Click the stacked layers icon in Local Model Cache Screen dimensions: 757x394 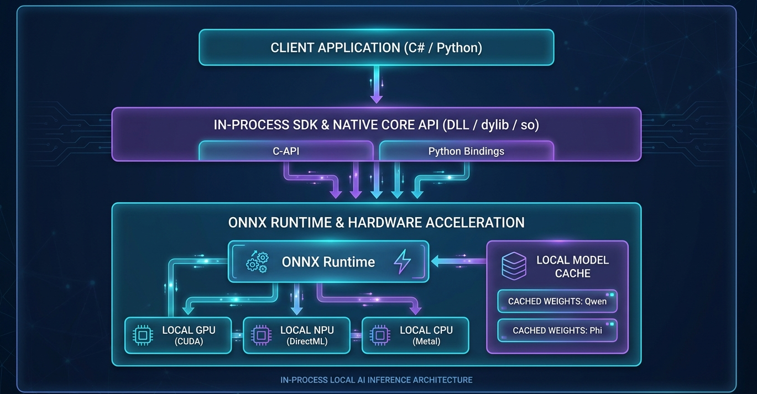[x=514, y=266]
